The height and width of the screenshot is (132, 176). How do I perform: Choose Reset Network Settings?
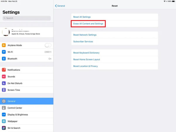click(115, 35)
